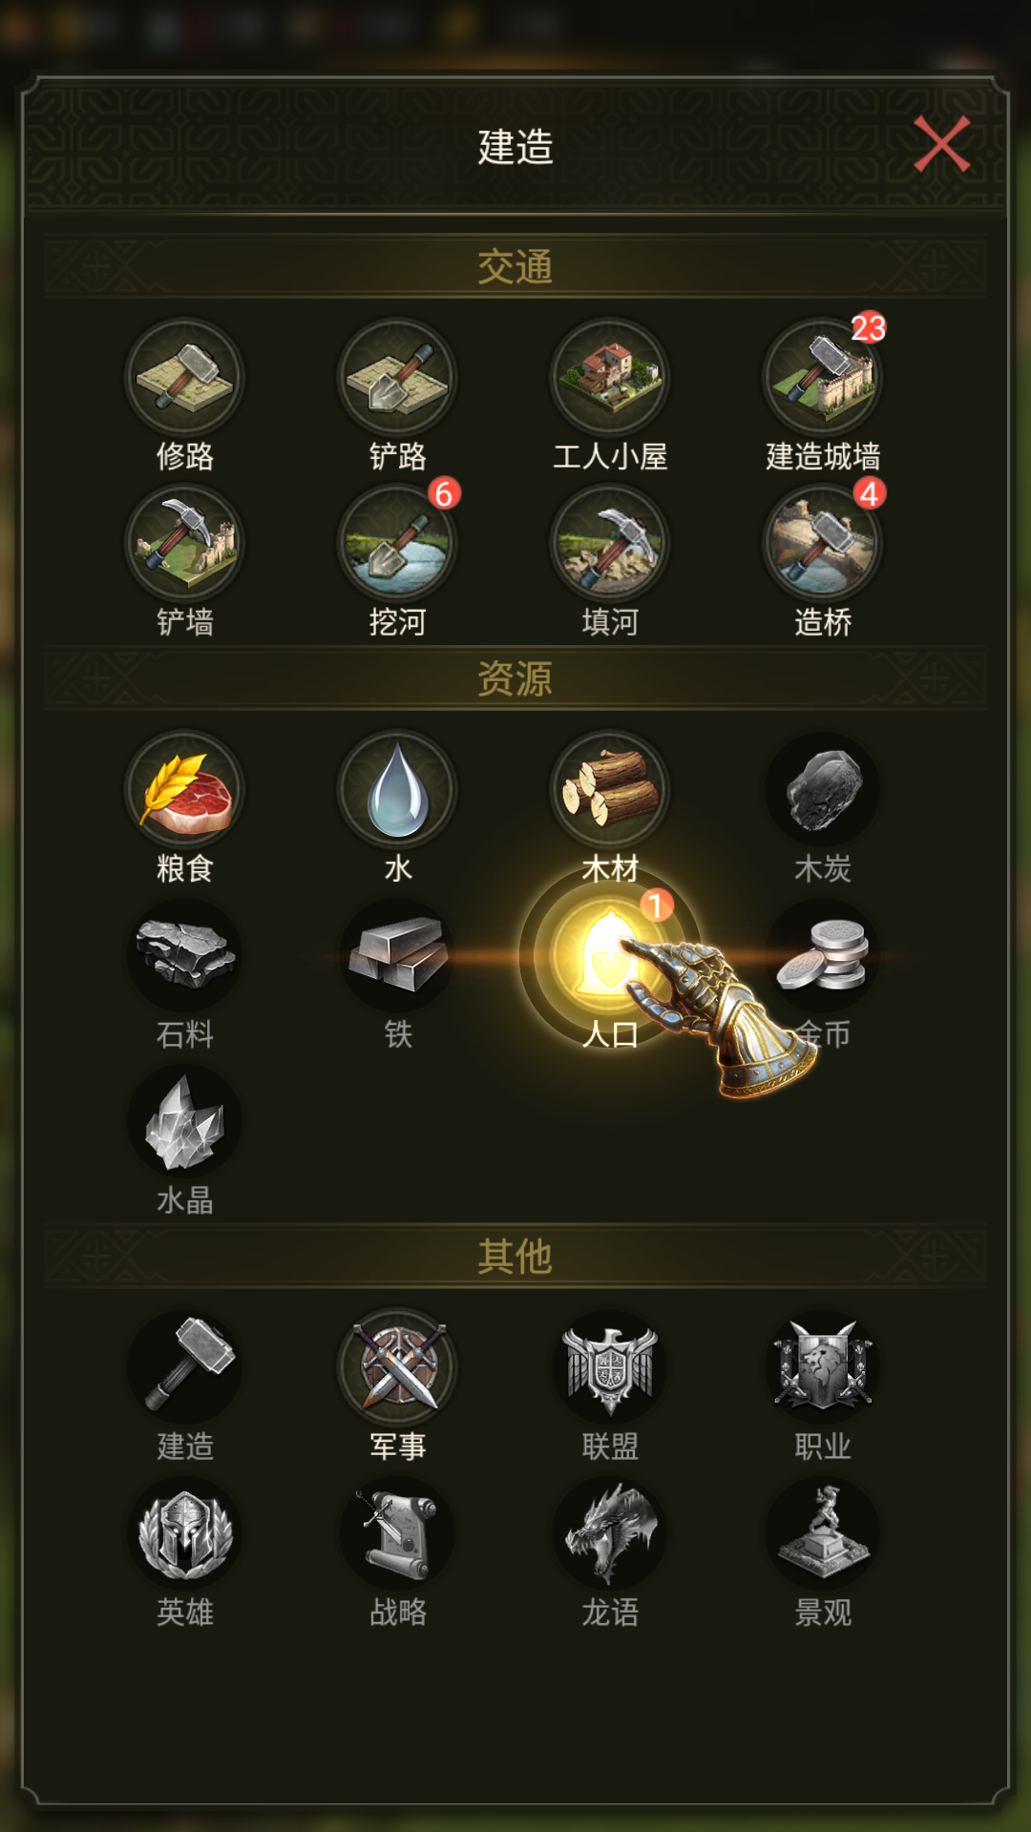Pick the 铲墙 remove wall icon
The height and width of the screenshot is (1832, 1031).
pyautogui.click(x=185, y=543)
